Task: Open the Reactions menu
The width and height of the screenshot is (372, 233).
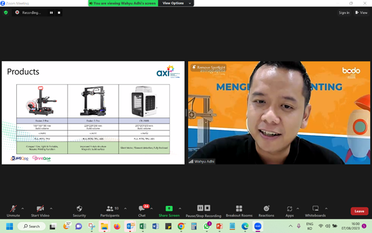Action: [x=266, y=210]
